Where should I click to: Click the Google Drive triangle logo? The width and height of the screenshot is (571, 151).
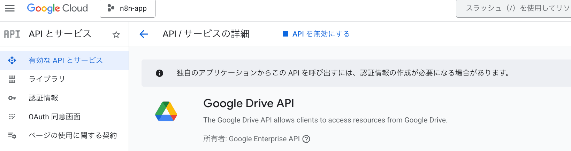166,111
